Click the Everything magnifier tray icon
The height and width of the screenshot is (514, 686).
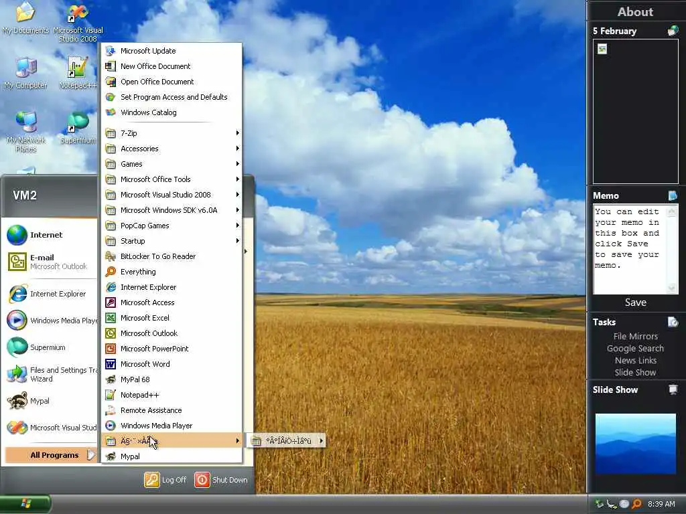click(x=636, y=504)
